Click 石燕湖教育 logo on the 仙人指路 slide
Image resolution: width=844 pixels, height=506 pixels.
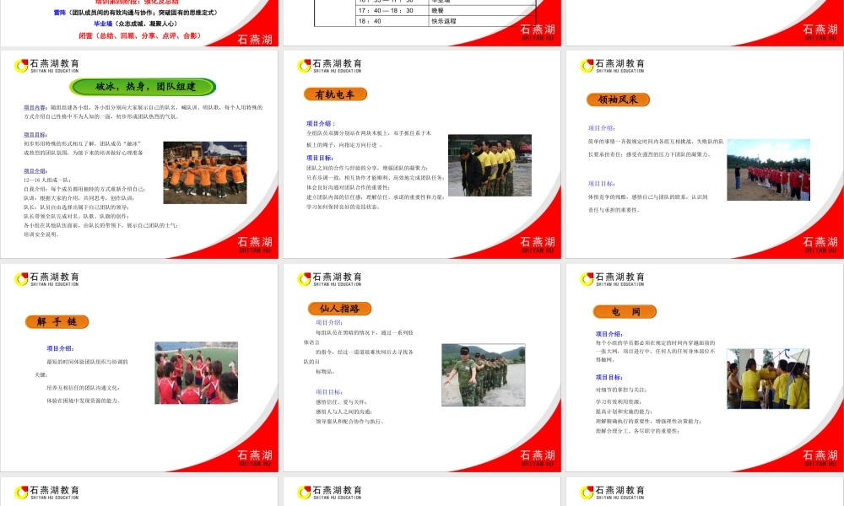coord(329,278)
